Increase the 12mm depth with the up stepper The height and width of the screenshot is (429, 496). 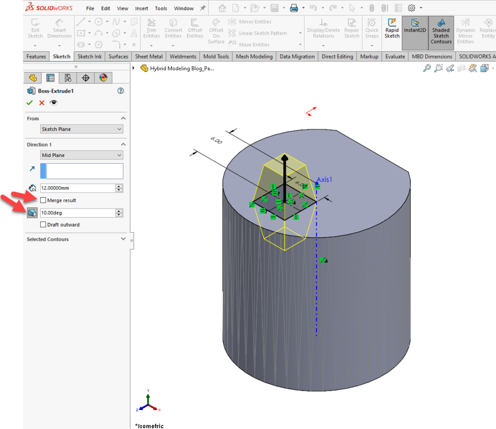pos(119,186)
